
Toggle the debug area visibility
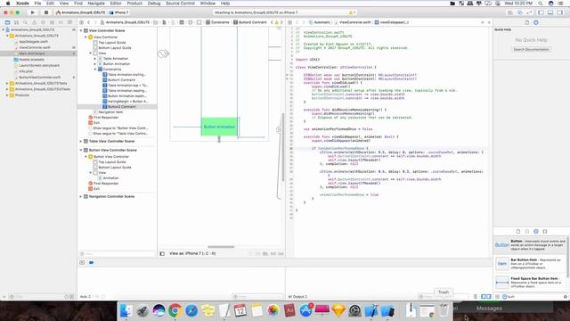[550, 12]
